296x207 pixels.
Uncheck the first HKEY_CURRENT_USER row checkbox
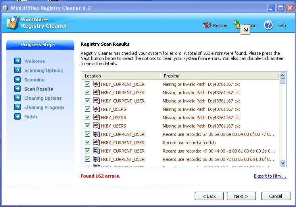(87, 84)
